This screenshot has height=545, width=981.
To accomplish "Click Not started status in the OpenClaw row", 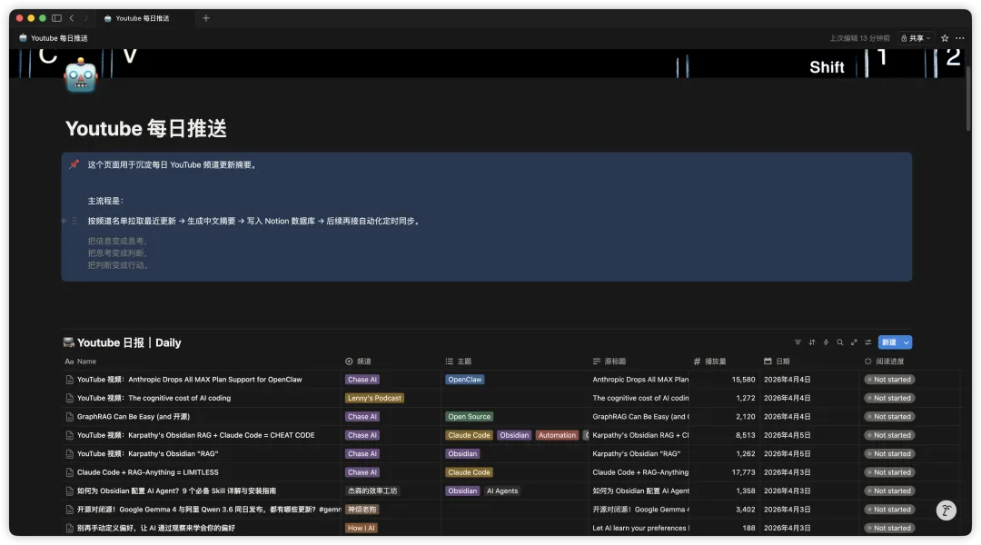I will pyautogui.click(x=889, y=380).
